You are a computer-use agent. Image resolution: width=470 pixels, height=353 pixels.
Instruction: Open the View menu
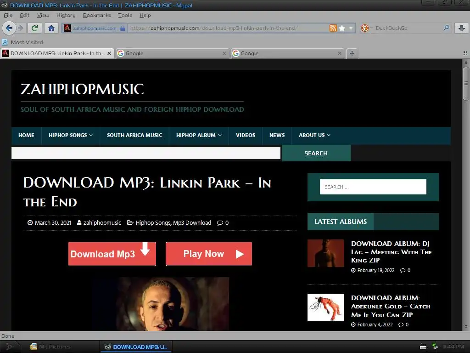coord(43,15)
